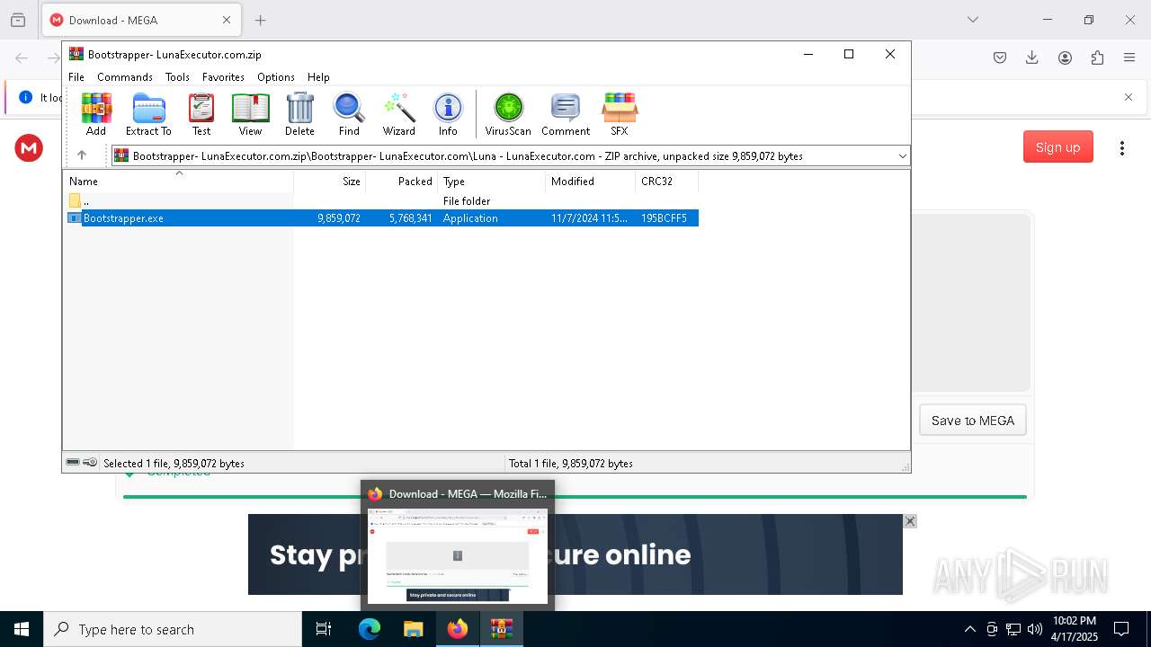This screenshot has width=1151, height=647.
Task: Go up one folder level arrow
Action: pyautogui.click(x=81, y=155)
